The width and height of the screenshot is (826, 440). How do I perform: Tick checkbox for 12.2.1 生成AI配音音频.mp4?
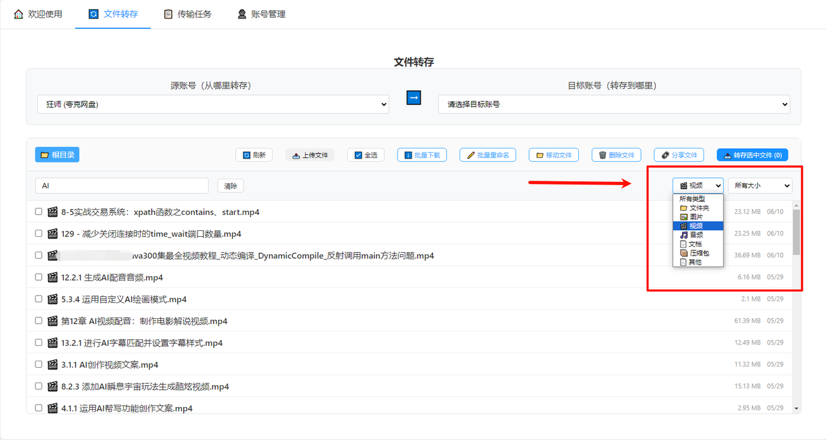[39, 277]
